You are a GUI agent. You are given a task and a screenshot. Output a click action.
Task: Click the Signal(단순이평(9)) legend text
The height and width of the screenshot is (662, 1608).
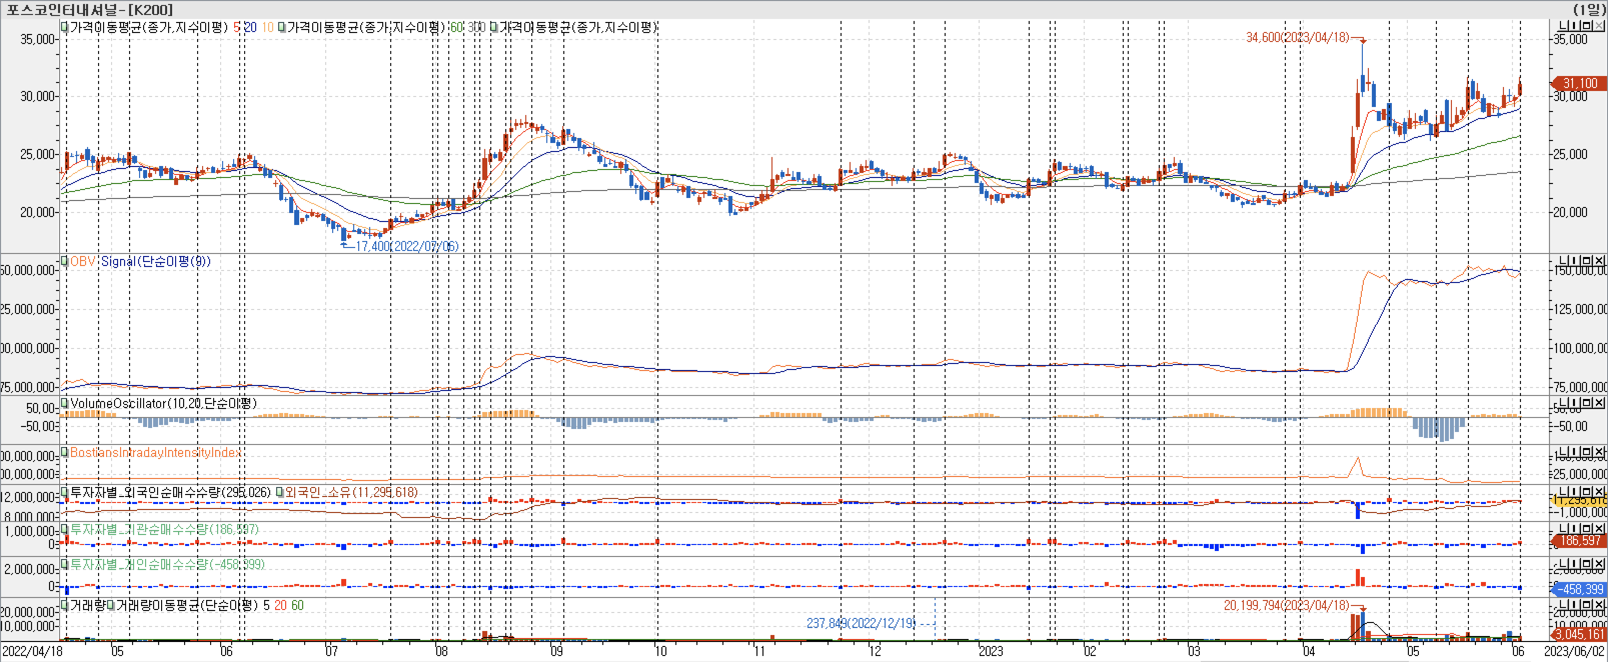pos(156,261)
